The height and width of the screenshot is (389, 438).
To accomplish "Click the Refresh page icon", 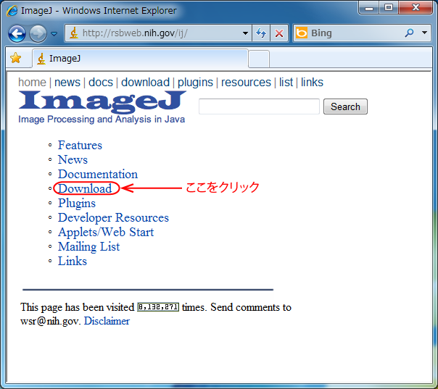I will point(261,33).
